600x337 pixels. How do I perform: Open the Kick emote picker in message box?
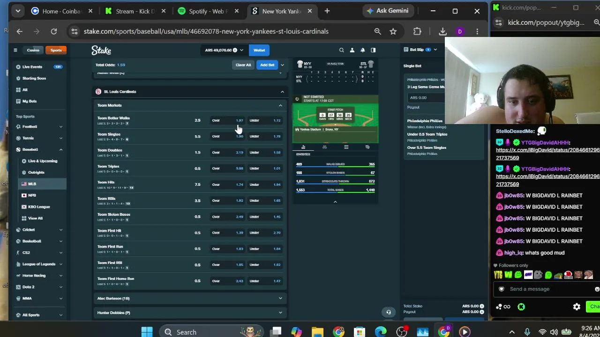(596, 289)
